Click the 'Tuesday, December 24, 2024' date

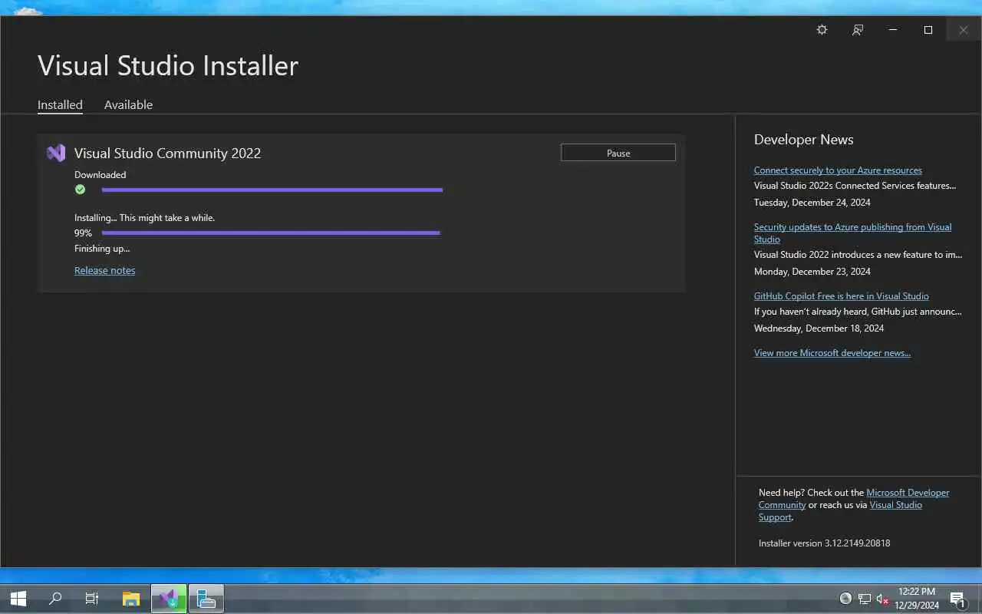click(812, 203)
